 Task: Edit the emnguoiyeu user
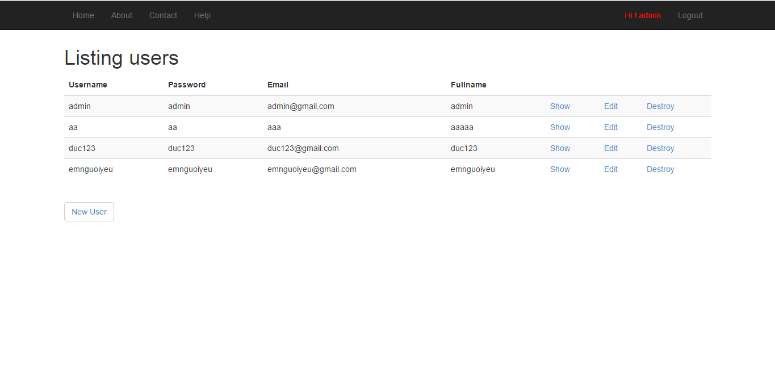611,169
